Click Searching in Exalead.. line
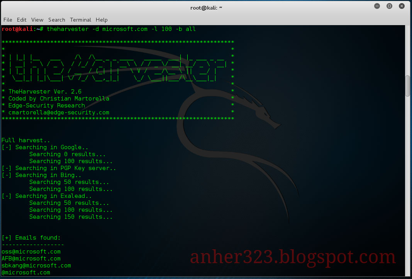Screen dimensions: 412x279 tap(47, 196)
